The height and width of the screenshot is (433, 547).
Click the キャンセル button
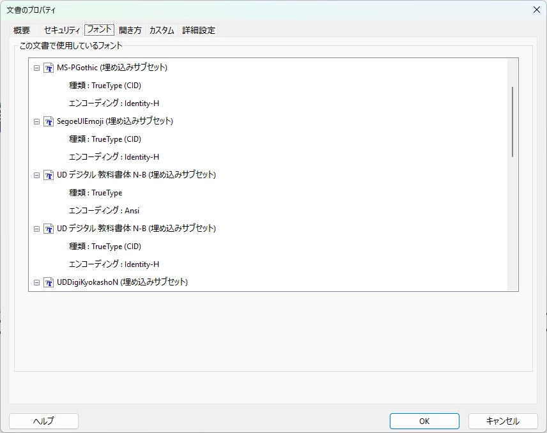click(x=503, y=421)
